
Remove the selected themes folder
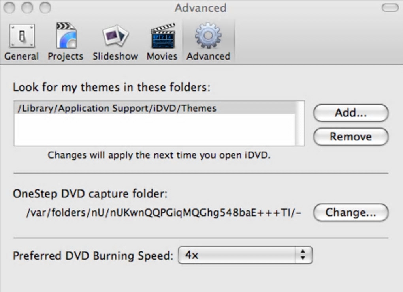(x=351, y=137)
